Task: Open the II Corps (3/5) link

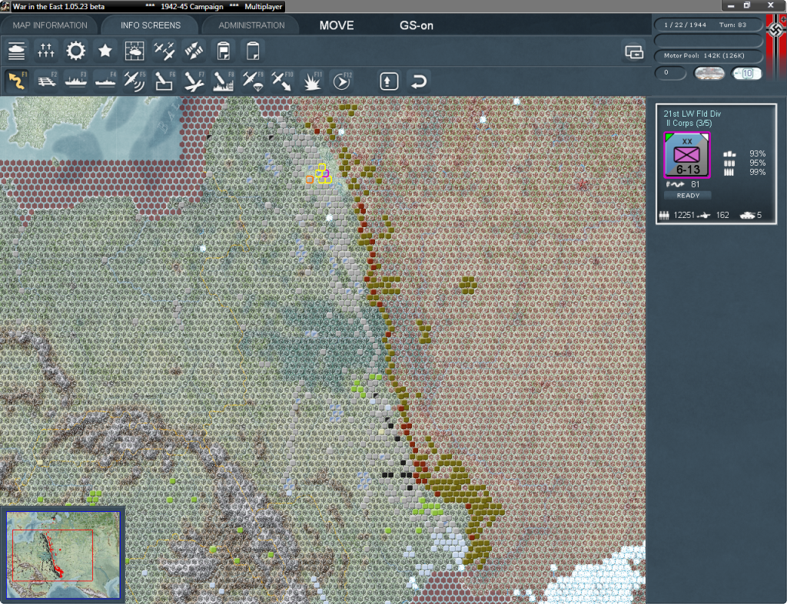Action: point(689,124)
